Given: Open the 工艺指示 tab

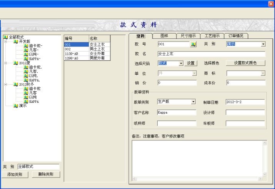Looking at the screenshot, I should (212, 36).
